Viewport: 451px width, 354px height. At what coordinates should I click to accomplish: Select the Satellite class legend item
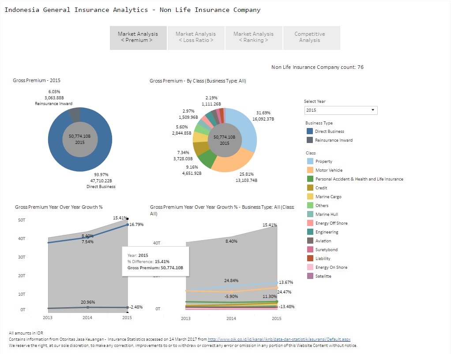pos(310,276)
